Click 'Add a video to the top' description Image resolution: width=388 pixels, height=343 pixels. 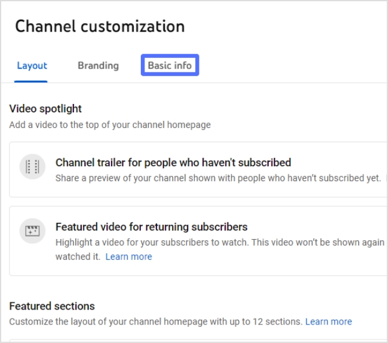(x=110, y=124)
